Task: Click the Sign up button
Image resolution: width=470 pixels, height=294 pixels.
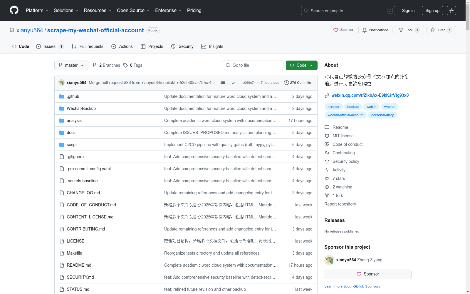Action: pyautogui.click(x=432, y=11)
